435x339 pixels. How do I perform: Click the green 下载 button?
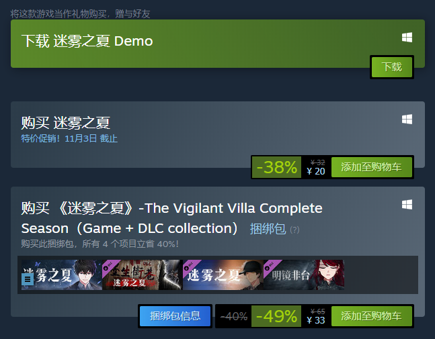(x=392, y=67)
